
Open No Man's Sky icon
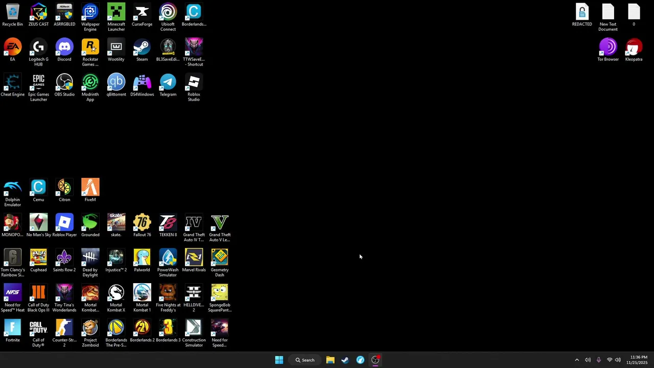(x=38, y=226)
